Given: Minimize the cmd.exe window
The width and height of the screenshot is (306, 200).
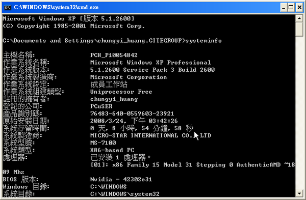Looking at the screenshot, I should [x=284, y=8].
